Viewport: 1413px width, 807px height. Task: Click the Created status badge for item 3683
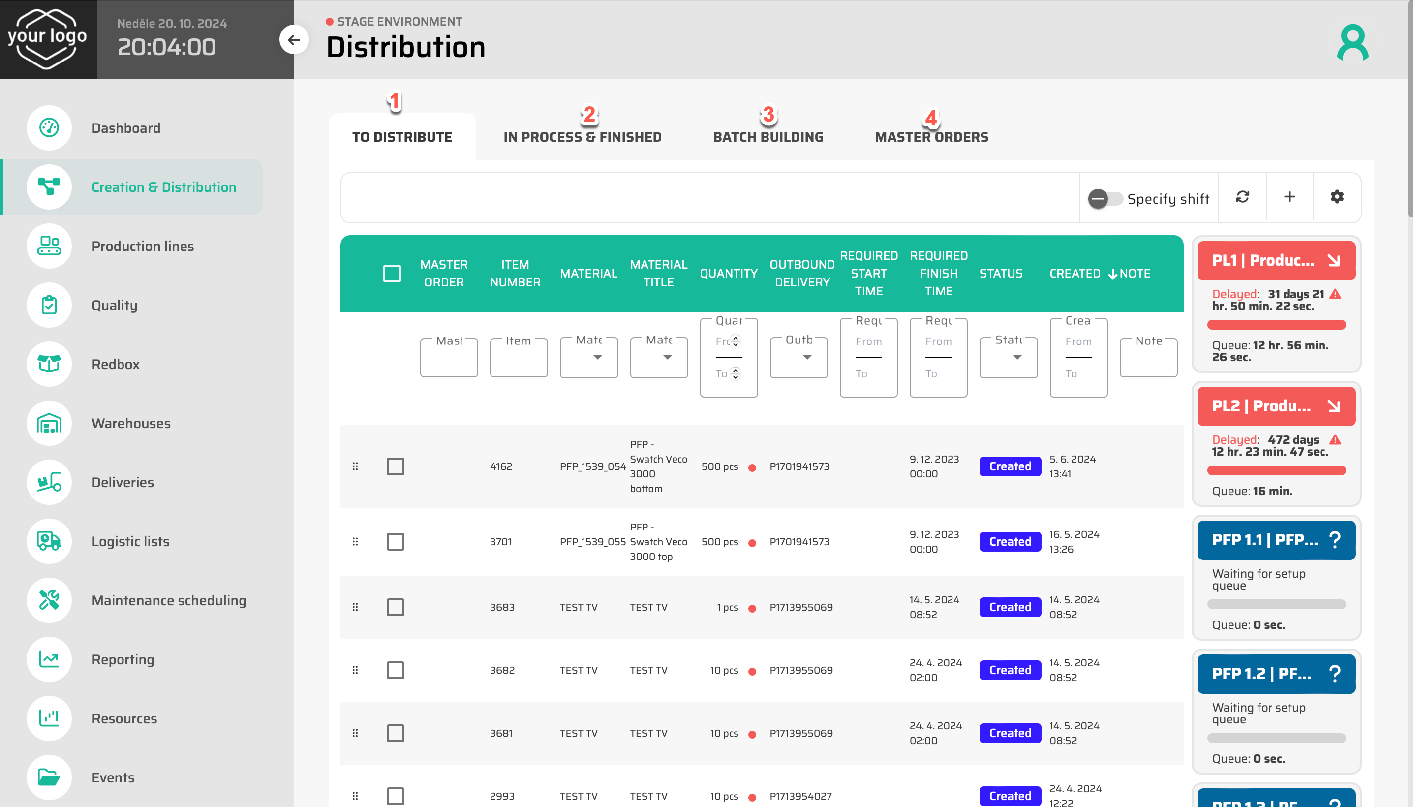pos(1010,607)
